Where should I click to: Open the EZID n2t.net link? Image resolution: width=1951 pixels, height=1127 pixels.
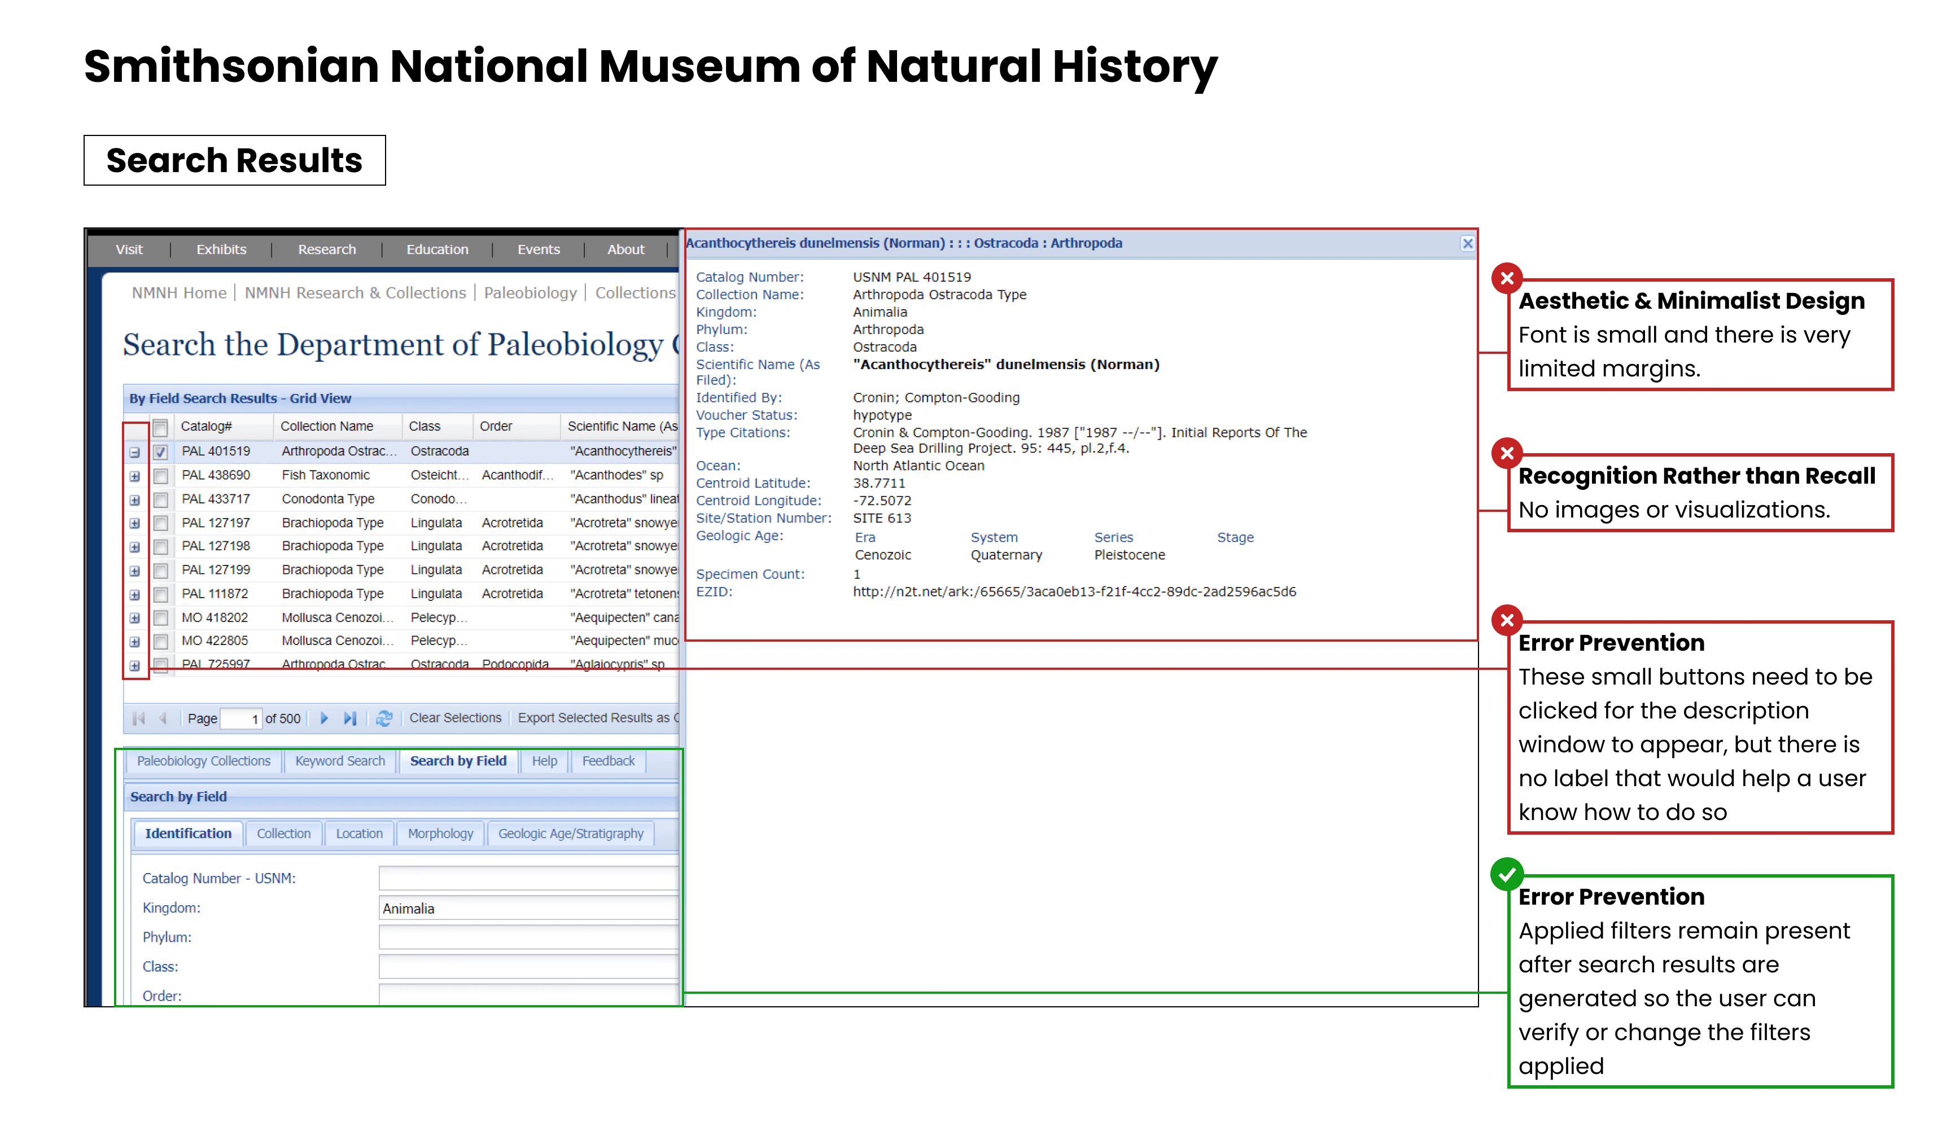click(1074, 592)
